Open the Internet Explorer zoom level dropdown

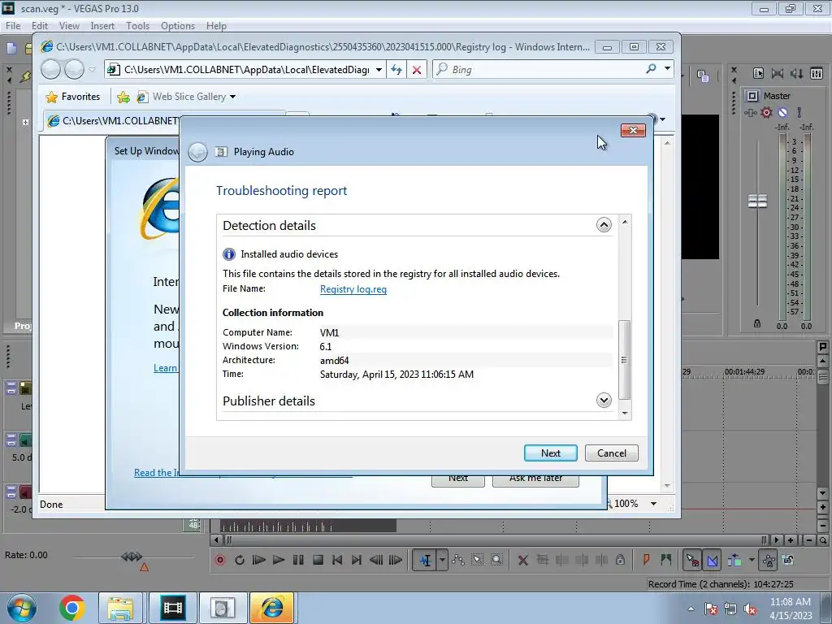[x=654, y=504]
